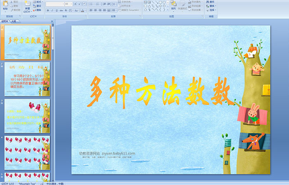289x185 pixels.
Task: Select slide 2 thumbnail 活动目标
Action: (27, 79)
